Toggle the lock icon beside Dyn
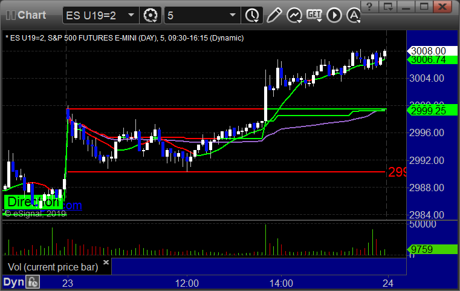The height and width of the screenshot is (291, 460). [33, 282]
